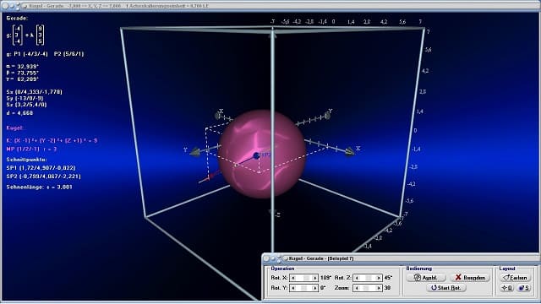Click the Zoom scrollbar thumb
The width and height of the screenshot is (541, 304).
pos(366,288)
